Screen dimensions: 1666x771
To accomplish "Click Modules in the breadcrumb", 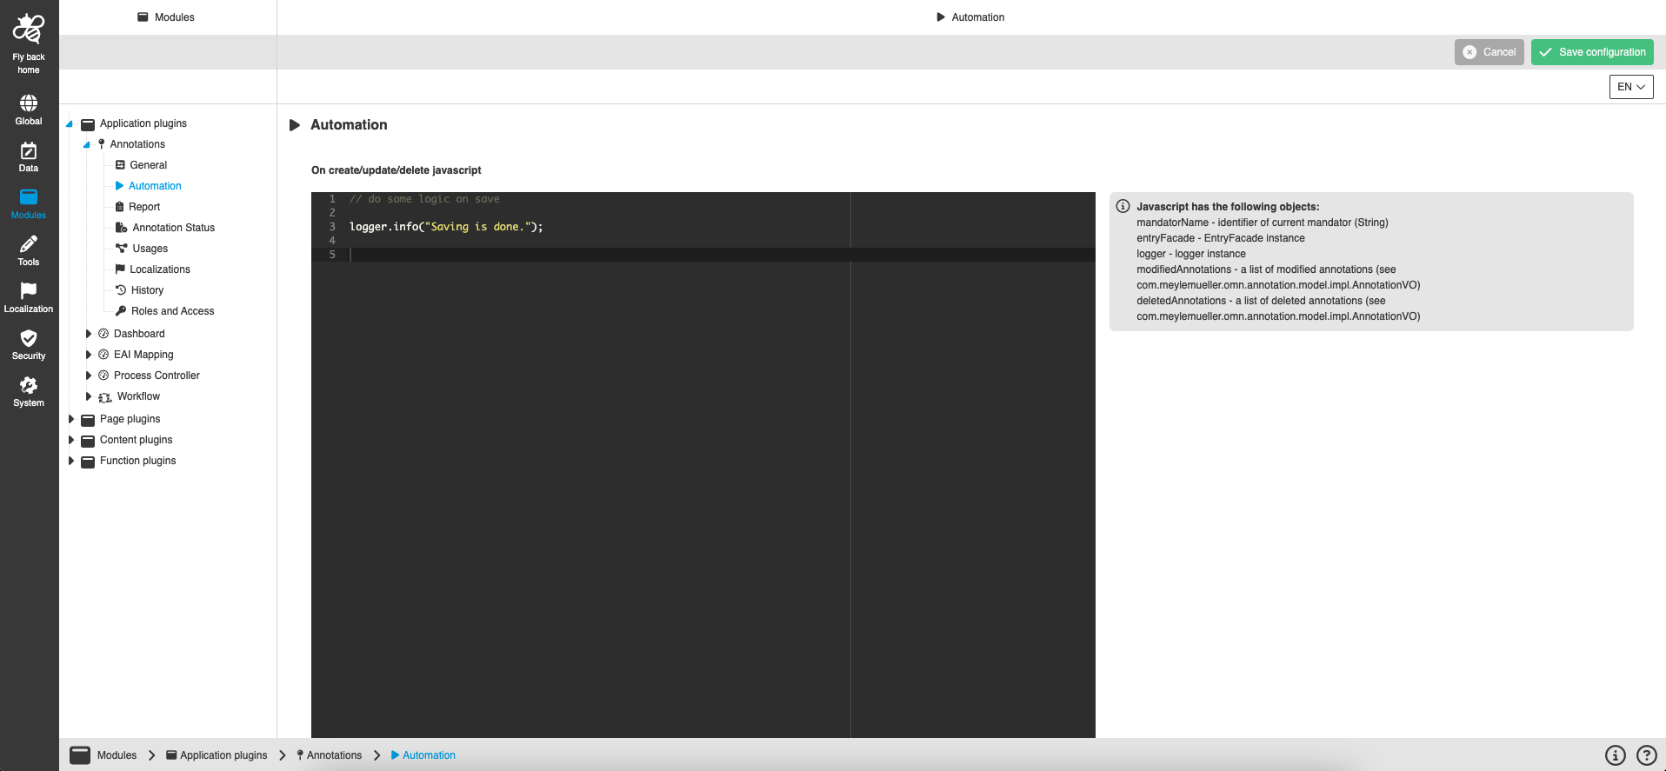I will point(117,755).
